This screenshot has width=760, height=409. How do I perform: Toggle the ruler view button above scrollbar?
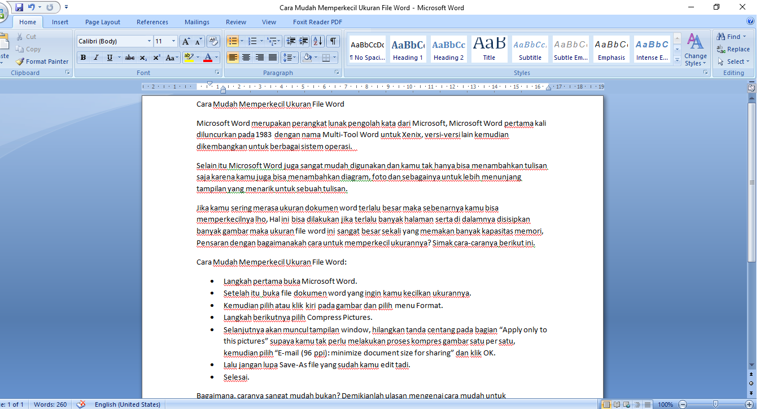click(x=752, y=87)
